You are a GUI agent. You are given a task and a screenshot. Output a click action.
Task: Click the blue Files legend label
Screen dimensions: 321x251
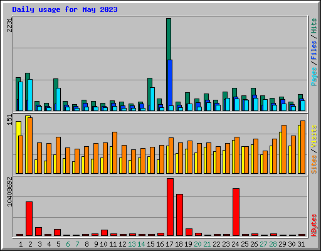(314, 50)
